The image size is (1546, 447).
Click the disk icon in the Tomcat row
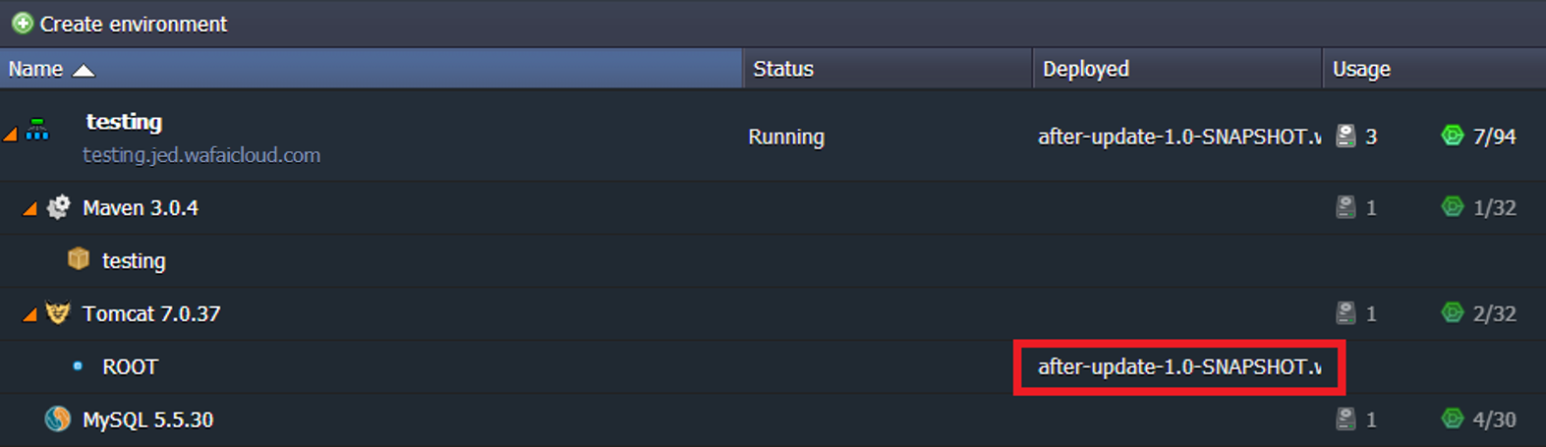tap(1346, 312)
